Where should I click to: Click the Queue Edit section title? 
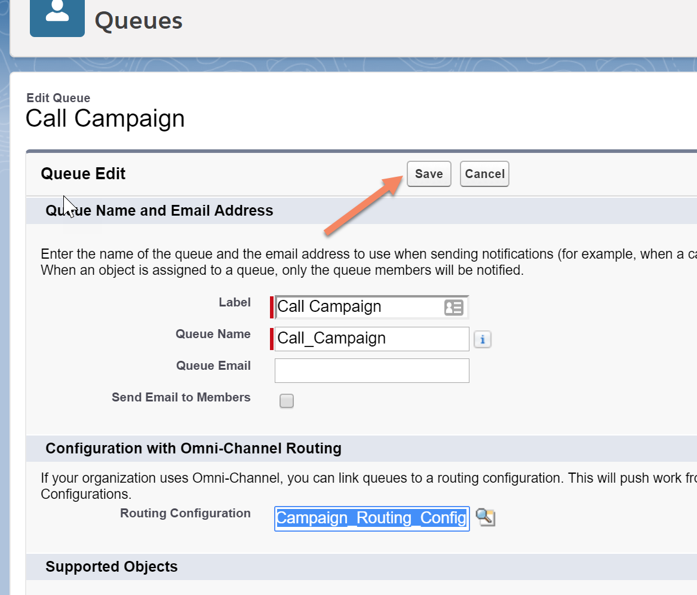[x=83, y=173]
